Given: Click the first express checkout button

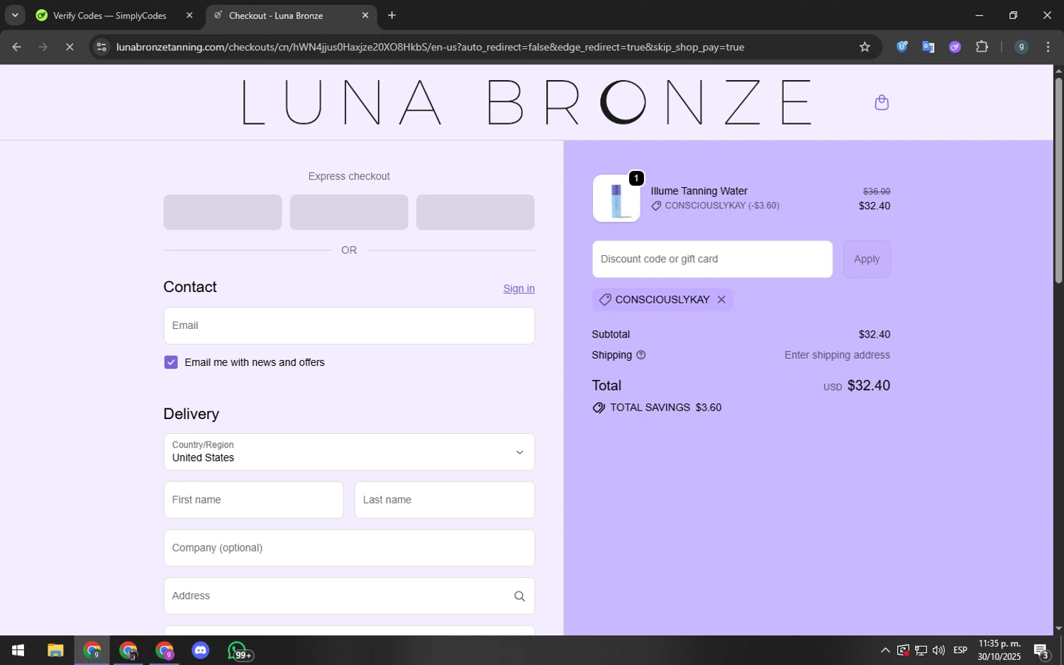Looking at the screenshot, I should click(223, 212).
